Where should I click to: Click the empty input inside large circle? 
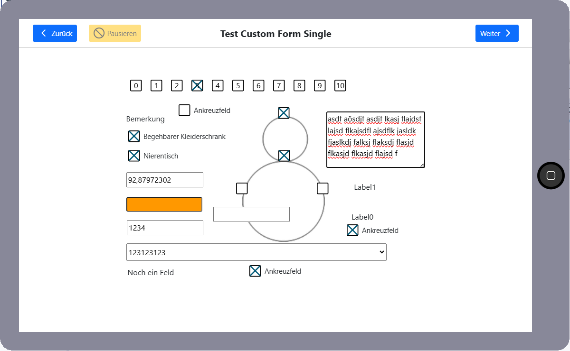point(251,214)
